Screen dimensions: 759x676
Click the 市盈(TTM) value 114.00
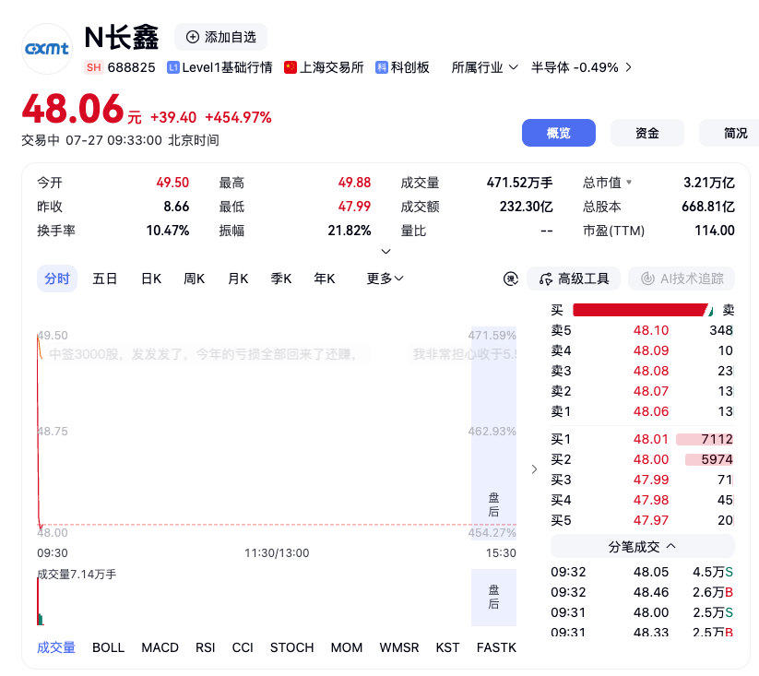pyautogui.click(x=715, y=231)
